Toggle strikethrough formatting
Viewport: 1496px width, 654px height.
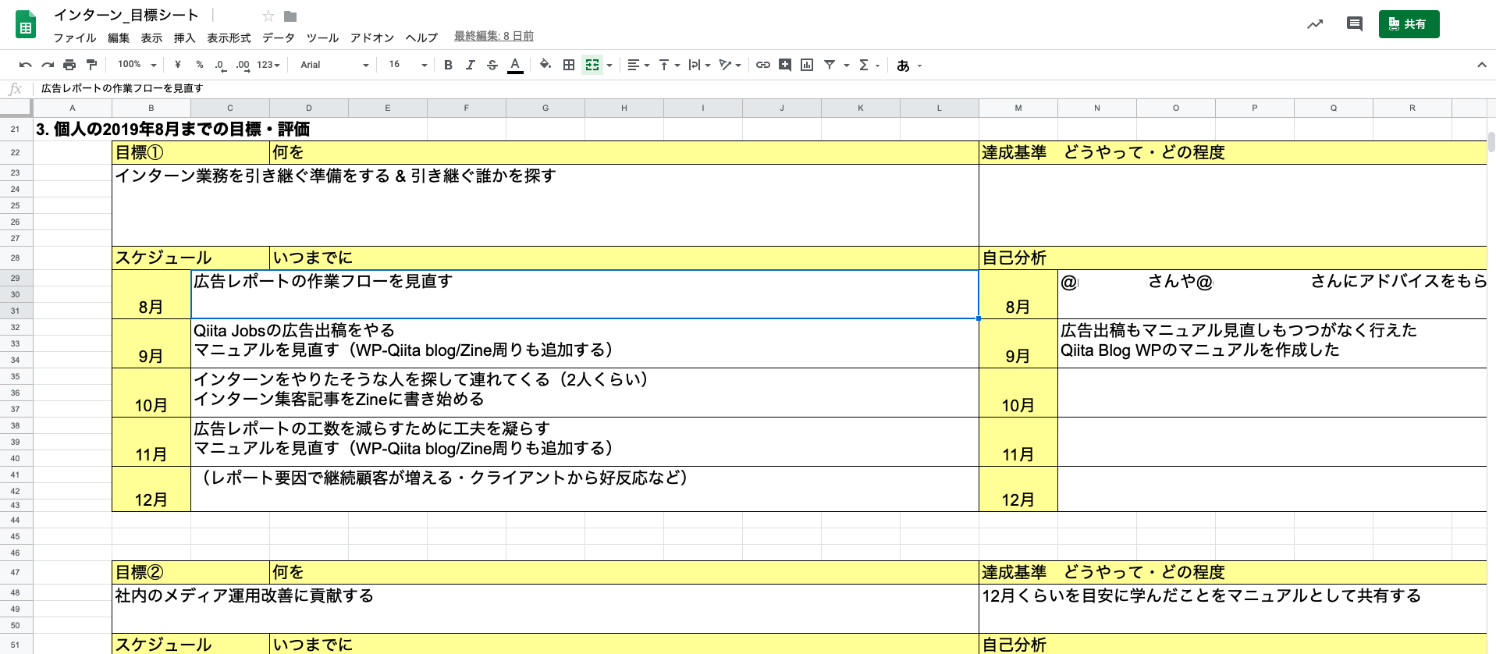point(492,65)
